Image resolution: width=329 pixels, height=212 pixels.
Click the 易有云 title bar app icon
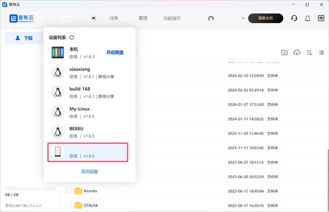tap(4, 4)
